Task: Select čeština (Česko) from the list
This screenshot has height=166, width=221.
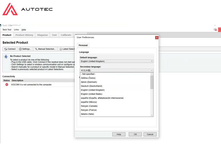Action: click(115, 78)
